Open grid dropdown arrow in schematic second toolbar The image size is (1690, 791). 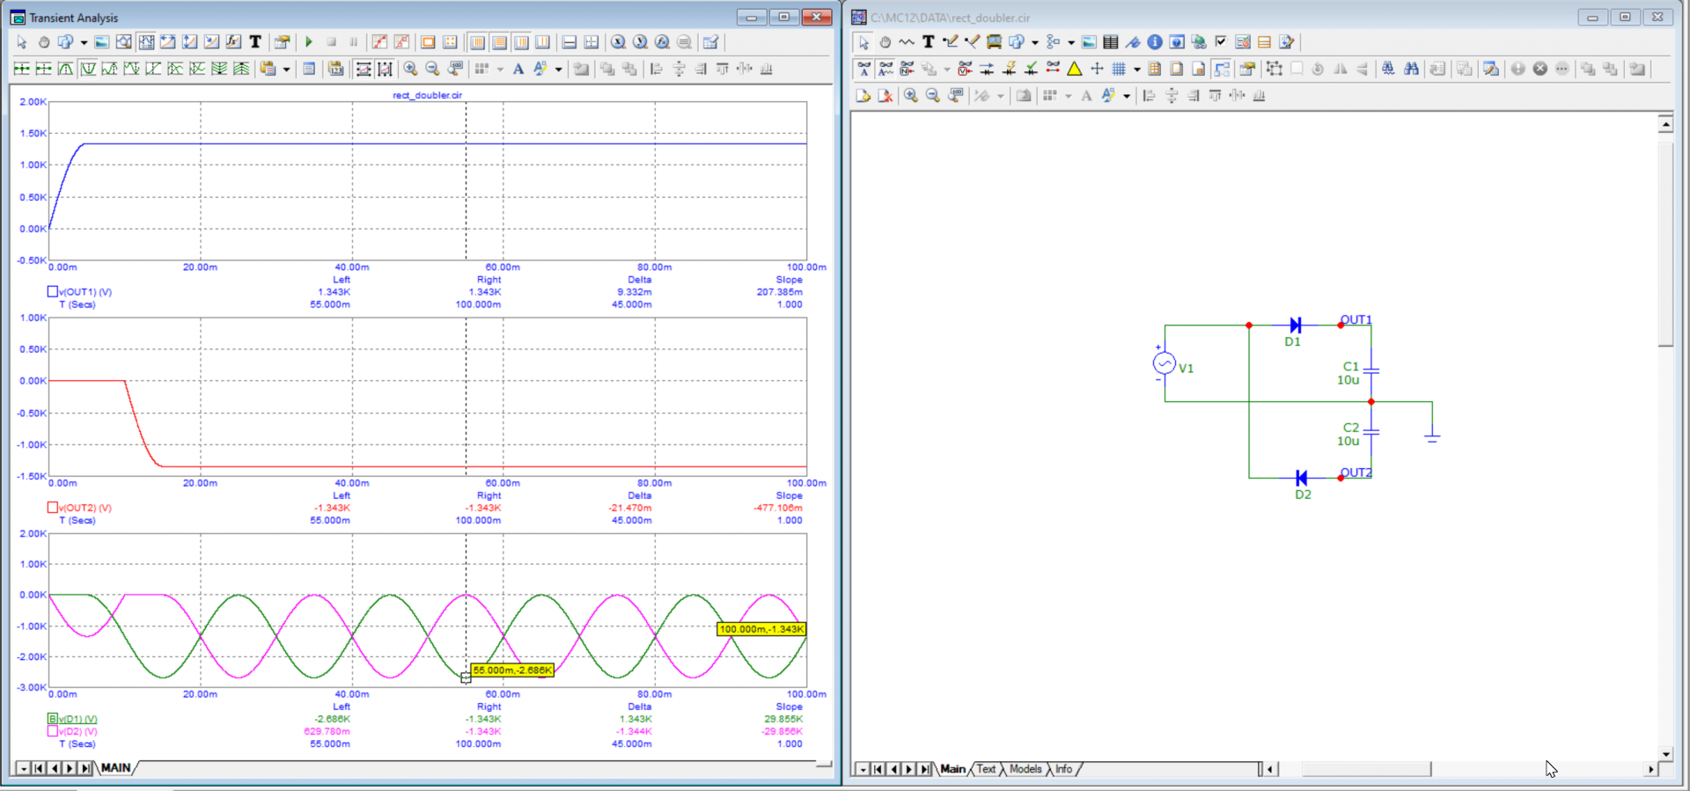1136,70
